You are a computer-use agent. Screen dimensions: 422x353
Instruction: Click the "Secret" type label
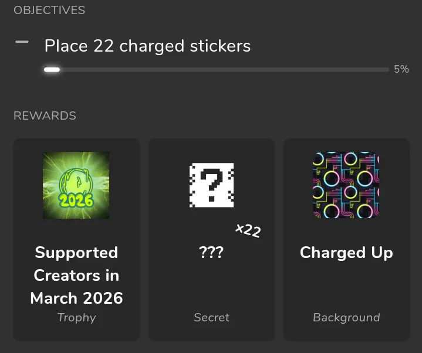[211, 318]
